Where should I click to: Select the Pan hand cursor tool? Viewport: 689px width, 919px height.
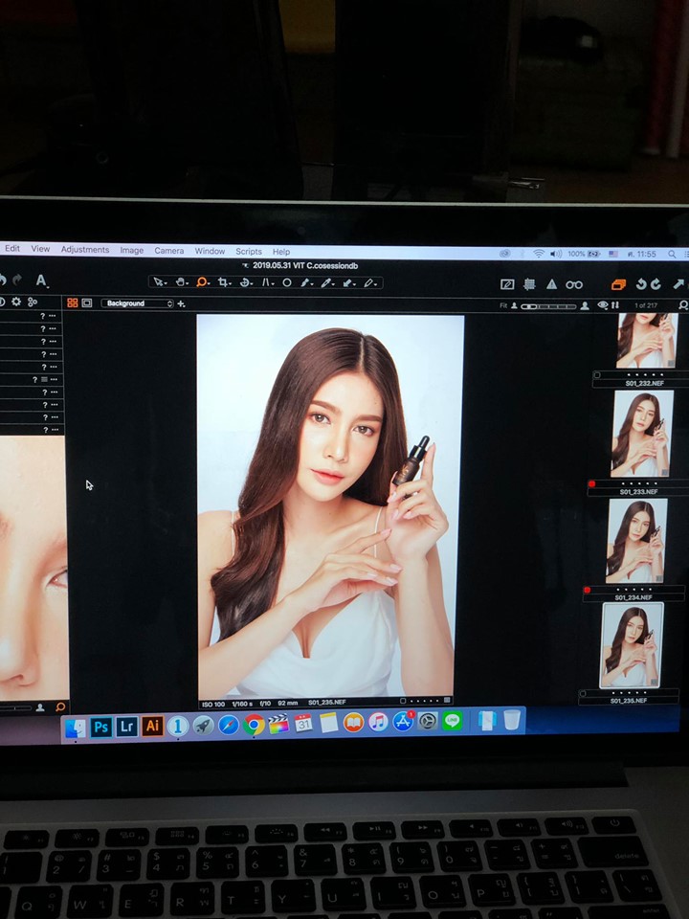[180, 282]
